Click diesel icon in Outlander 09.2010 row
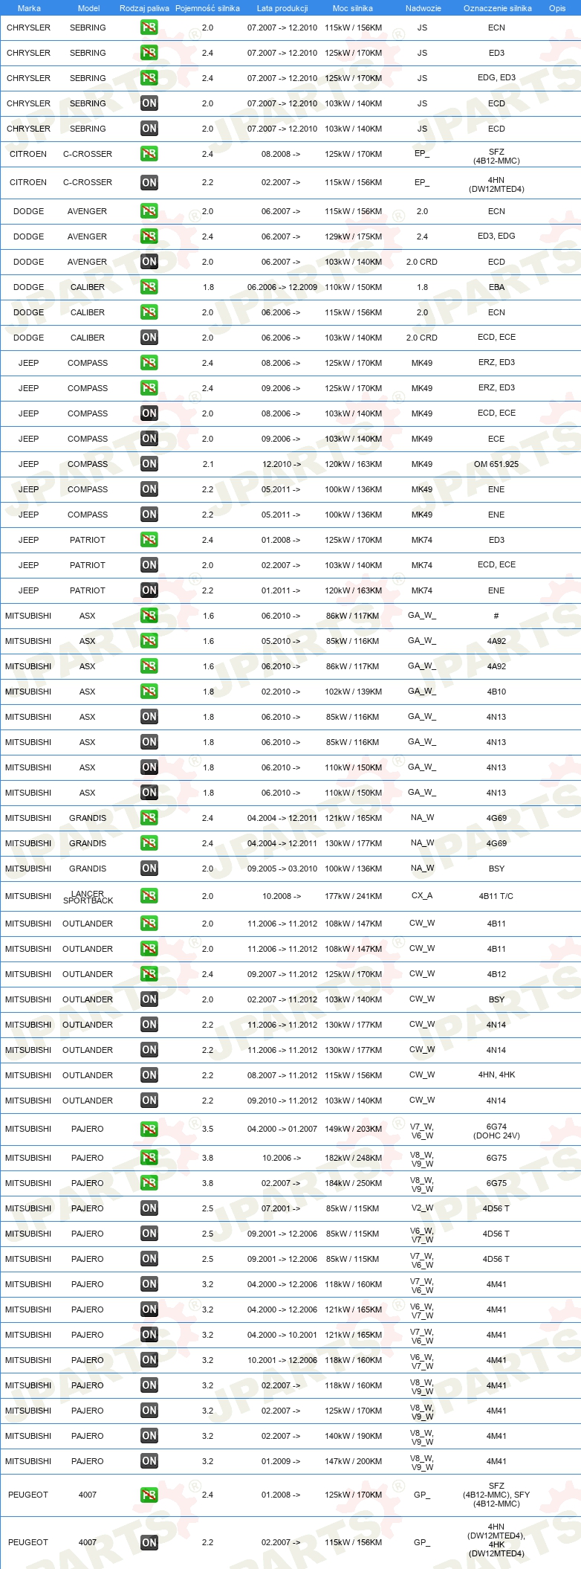The height and width of the screenshot is (1569, 581). point(149,1101)
